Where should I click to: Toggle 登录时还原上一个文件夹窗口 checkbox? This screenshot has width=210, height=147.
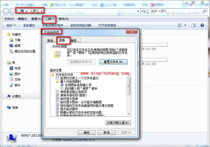pyautogui.click(x=58, y=78)
